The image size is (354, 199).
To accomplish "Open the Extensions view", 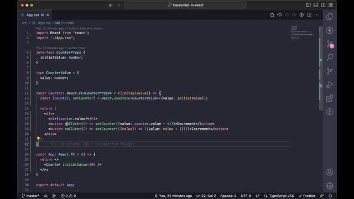I will coord(330,98).
